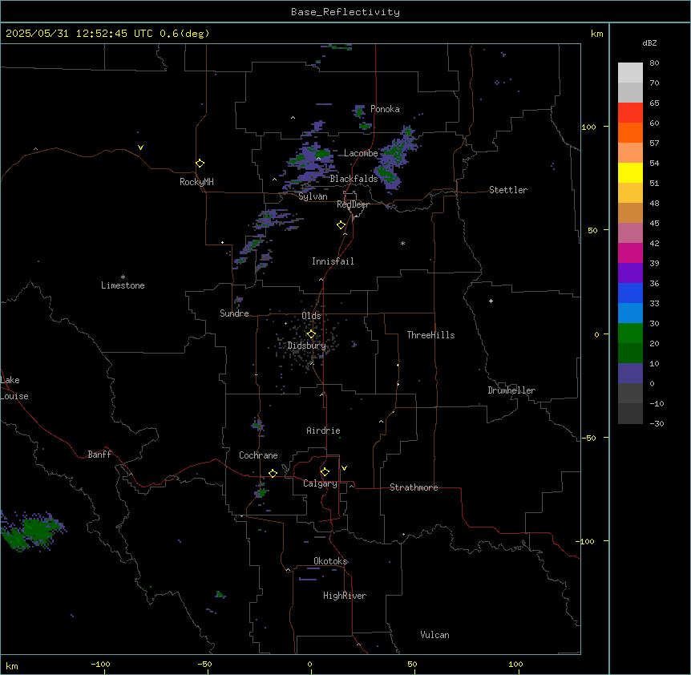Click the Sylvan label
The height and width of the screenshot is (675, 691).
(313, 196)
